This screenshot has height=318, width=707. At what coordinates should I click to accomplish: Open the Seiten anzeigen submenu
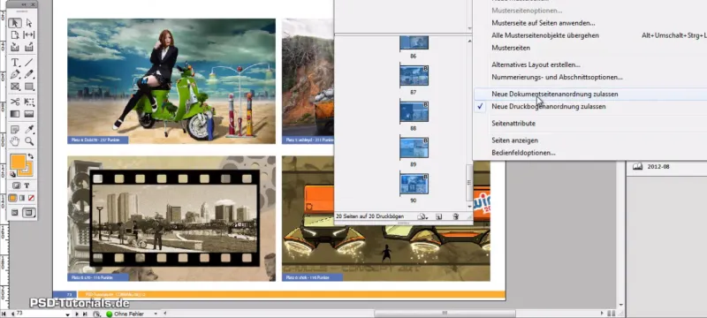coord(514,140)
